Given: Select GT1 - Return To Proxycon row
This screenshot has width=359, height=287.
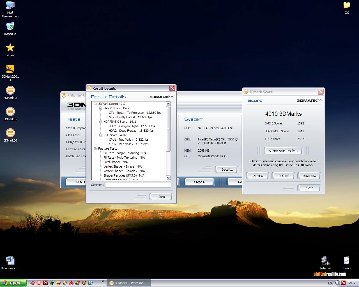Looking at the screenshot, I should click(x=135, y=113).
